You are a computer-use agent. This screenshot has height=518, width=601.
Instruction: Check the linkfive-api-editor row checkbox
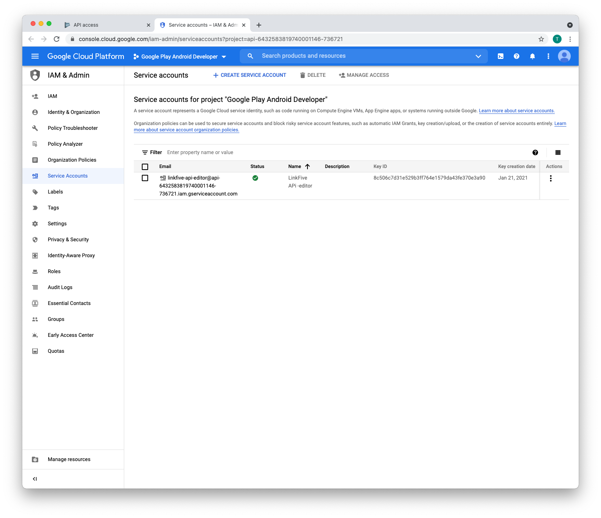[145, 178]
